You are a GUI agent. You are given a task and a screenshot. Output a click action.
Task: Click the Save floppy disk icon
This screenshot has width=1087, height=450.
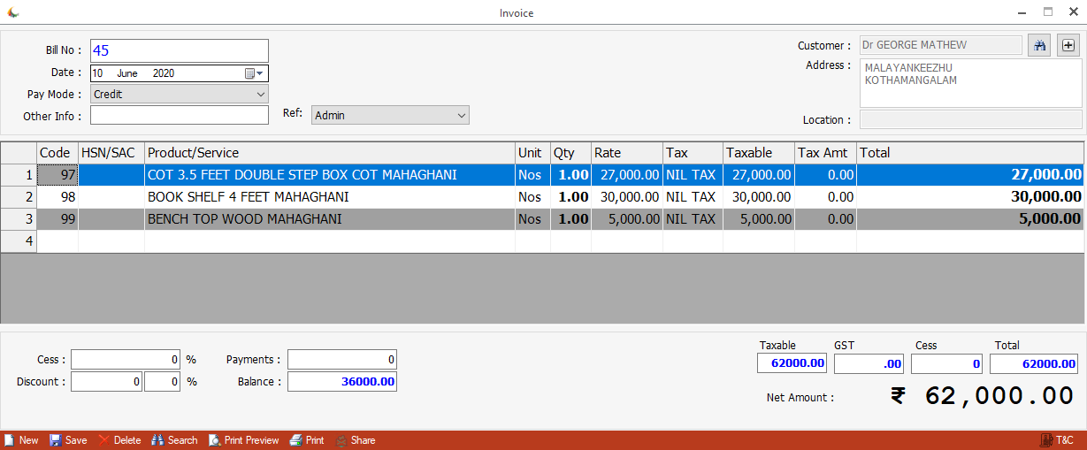[x=55, y=440]
